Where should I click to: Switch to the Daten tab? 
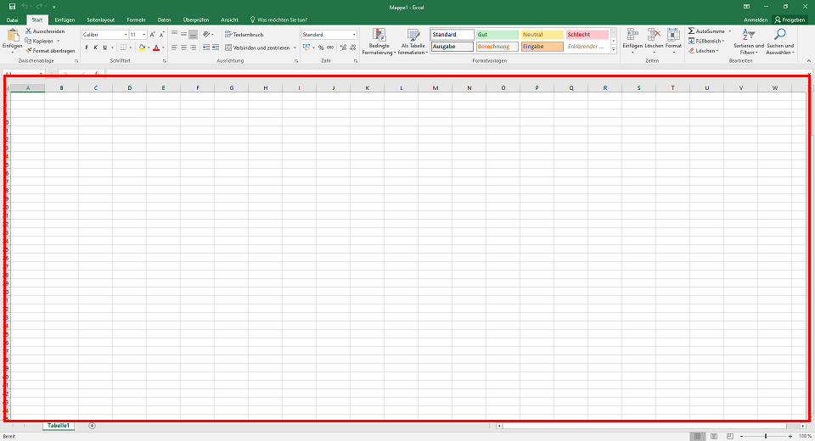tap(164, 20)
